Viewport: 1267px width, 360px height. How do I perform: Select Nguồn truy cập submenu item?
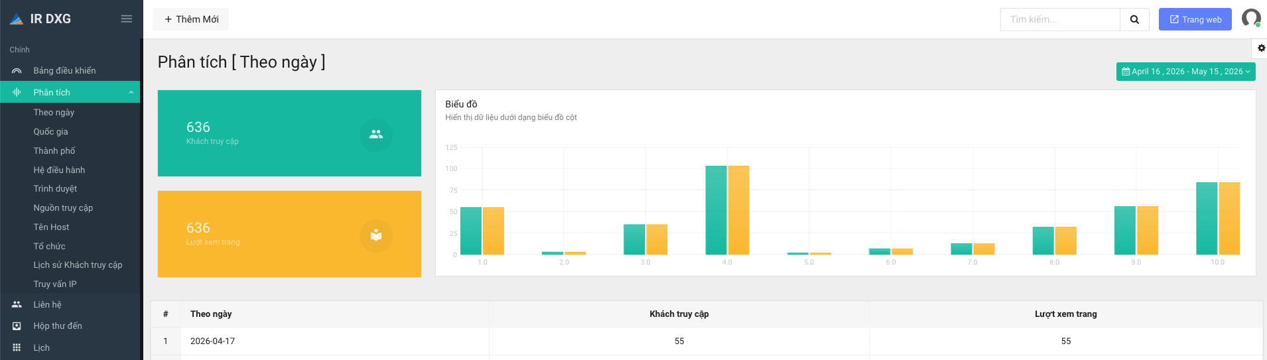pos(63,208)
